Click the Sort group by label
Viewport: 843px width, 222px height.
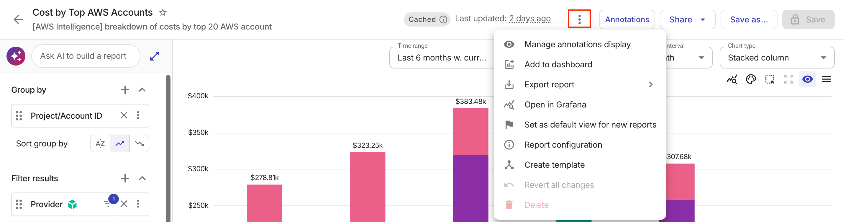click(x=42, y=143)
